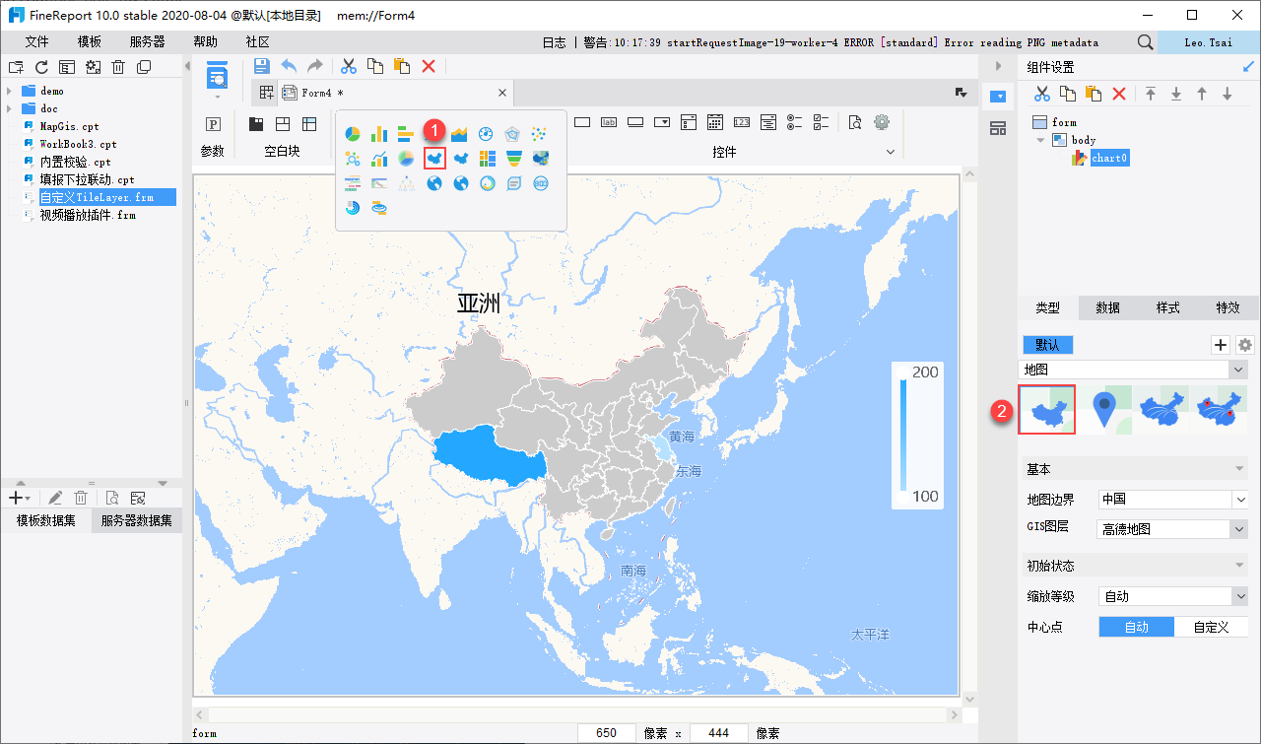The height and width of the screenshot is (744, 1261).
Task: Open the 地图边界 dropdown
Action: [x=1240, y=500]
